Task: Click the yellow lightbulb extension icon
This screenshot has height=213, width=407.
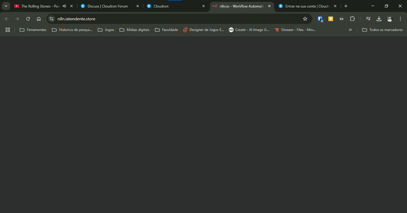Action: (x=331, y=19)
